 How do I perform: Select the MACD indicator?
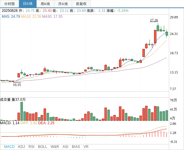[9, 147]
